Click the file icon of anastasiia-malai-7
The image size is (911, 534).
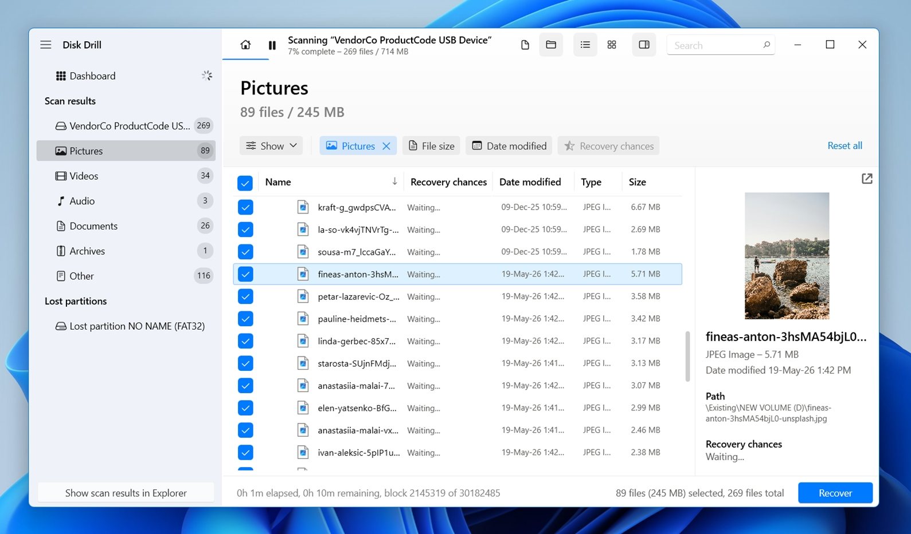(x=303, y=386)
